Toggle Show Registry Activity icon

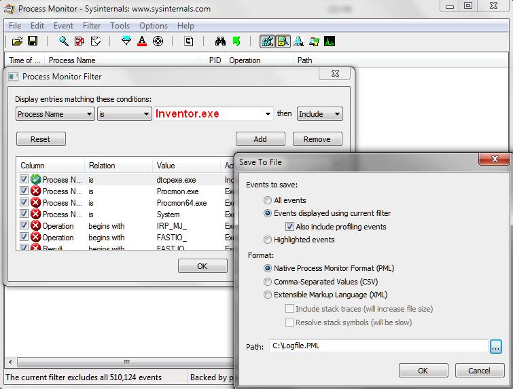click(x=267, y=41)
